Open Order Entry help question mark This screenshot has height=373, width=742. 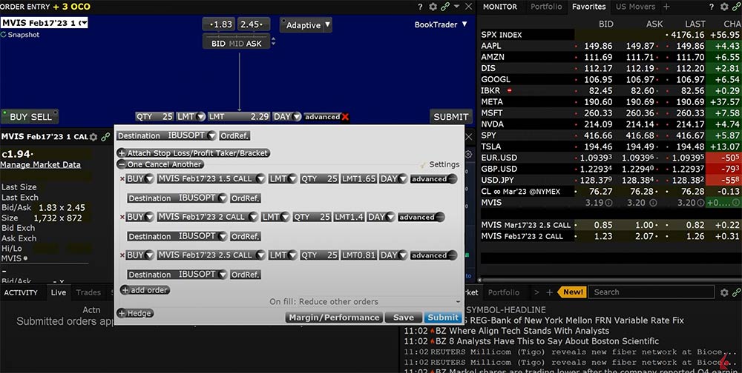click(420, 7)
